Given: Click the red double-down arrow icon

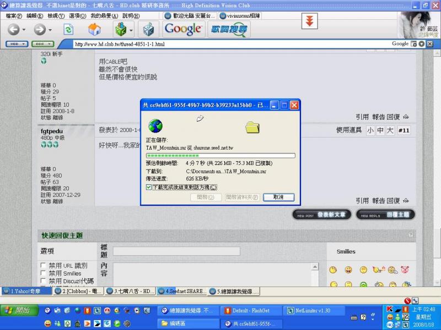Looking at the screenshot, I should (309, 21).
